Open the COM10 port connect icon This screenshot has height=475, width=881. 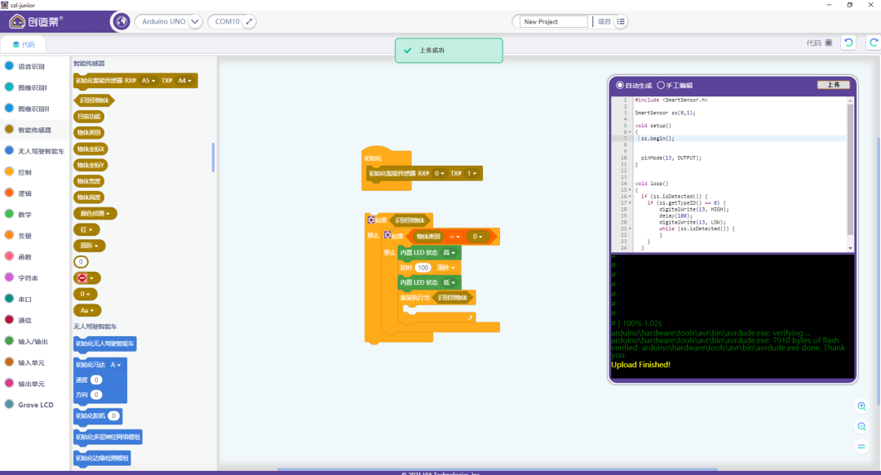249,22
